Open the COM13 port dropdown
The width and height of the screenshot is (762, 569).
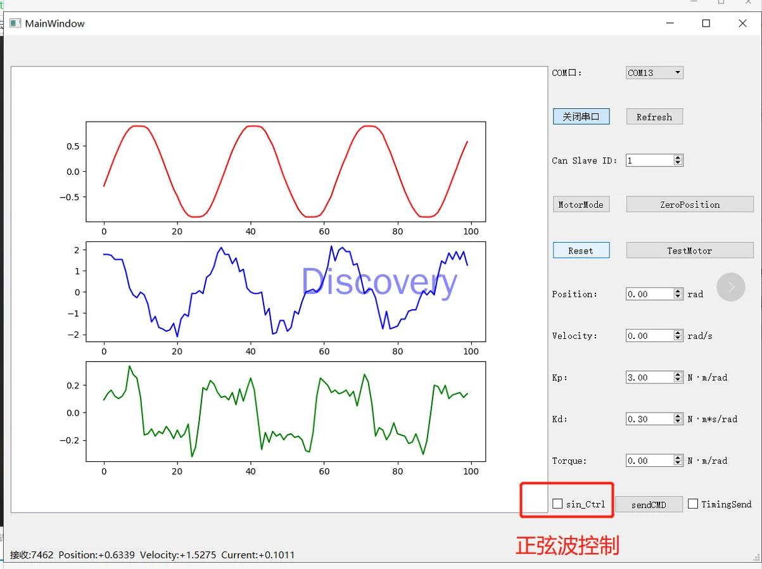pos(654,73)
